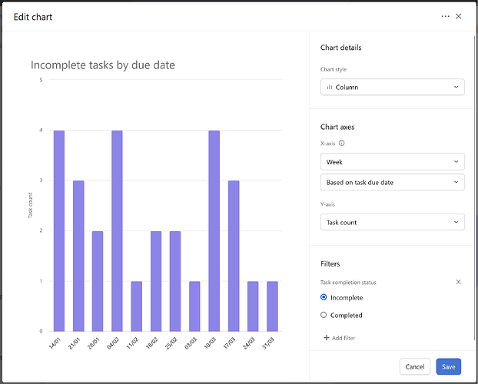Screen dimensions: 478x384
Task: Open the Task count Y-axis dropdown
Action: coord(393,222)
